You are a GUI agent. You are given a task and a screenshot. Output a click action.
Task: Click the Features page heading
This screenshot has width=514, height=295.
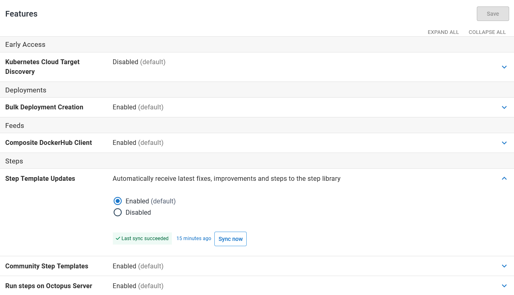(21, 14)
